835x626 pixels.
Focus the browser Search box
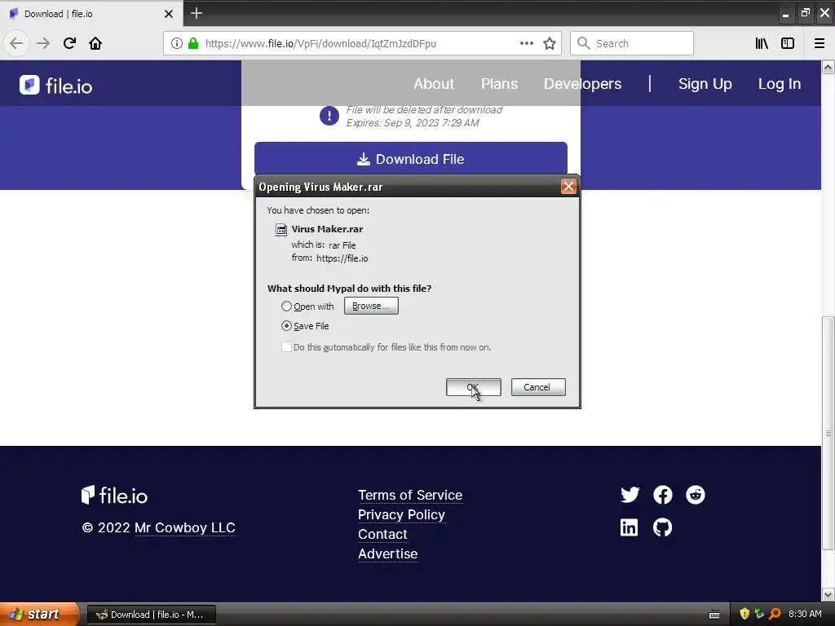pos(632,43)
